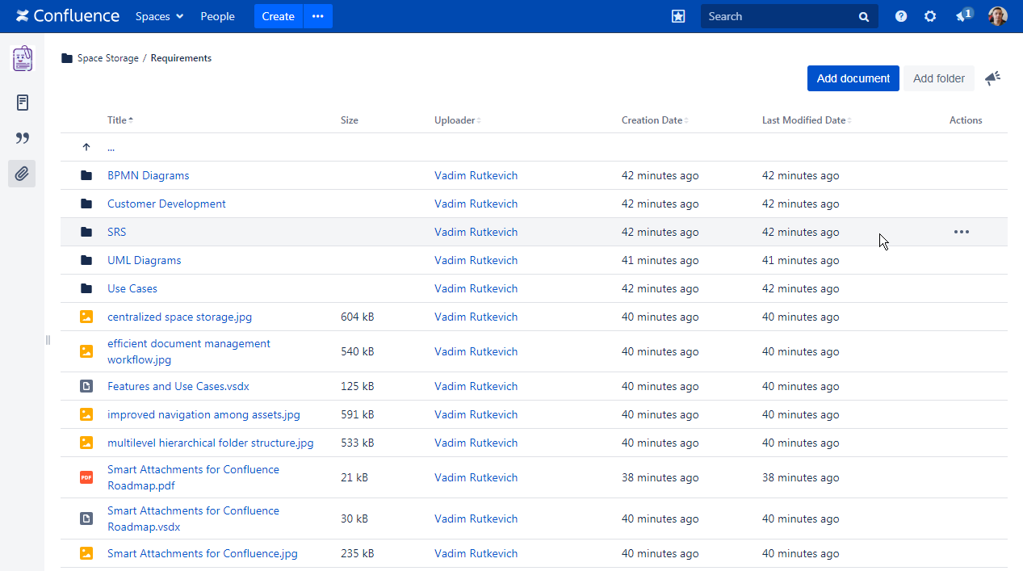The width and height of the screenshot is (1023, 571).
Task: Open the Blog quote icon in sidebar
Action: coord(23,138)
